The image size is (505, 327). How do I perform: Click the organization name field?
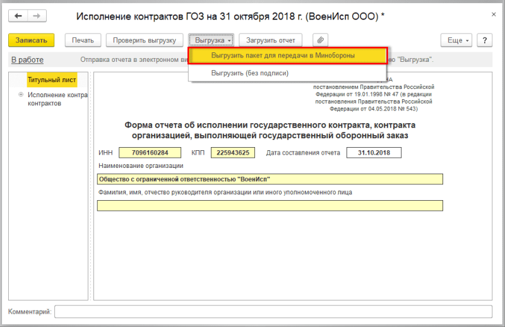point(270,179)
